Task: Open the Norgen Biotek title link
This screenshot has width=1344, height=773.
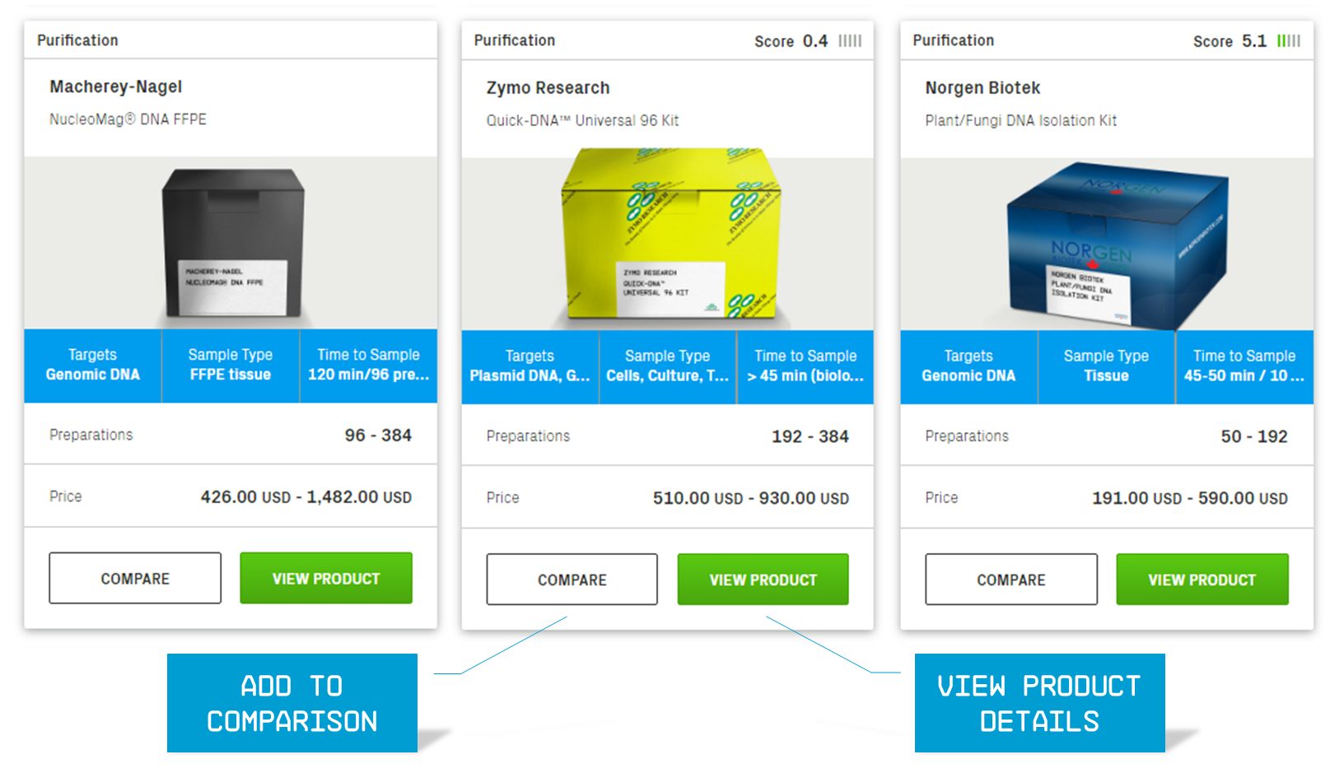Action: tap(982, 87)
